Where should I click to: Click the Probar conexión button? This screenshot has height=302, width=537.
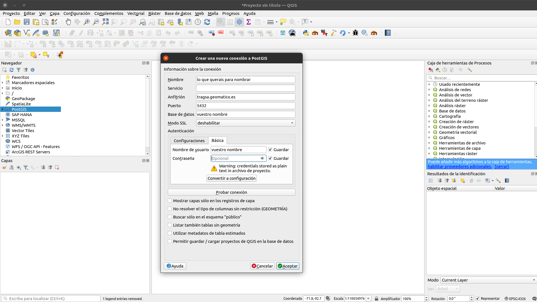click(231, 192)
